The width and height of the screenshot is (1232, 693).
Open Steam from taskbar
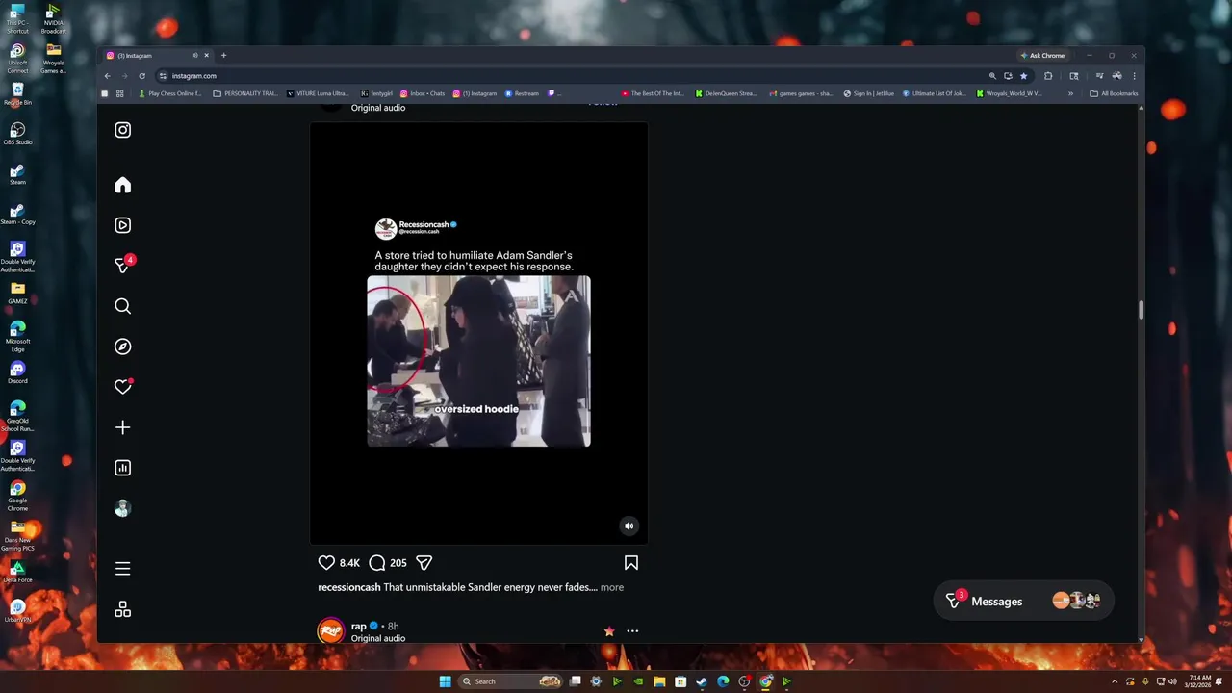702,681
